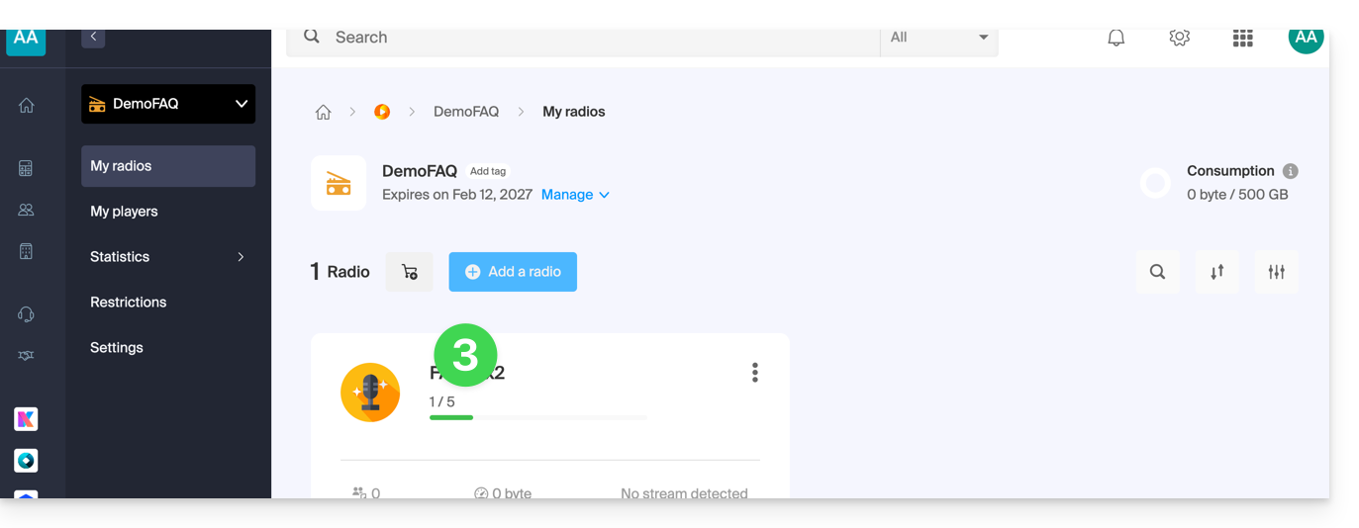The height and width of the screenshot is (528, 1359).
Task: Open Restrictions in the sidebar
Action: pos(129,303)
